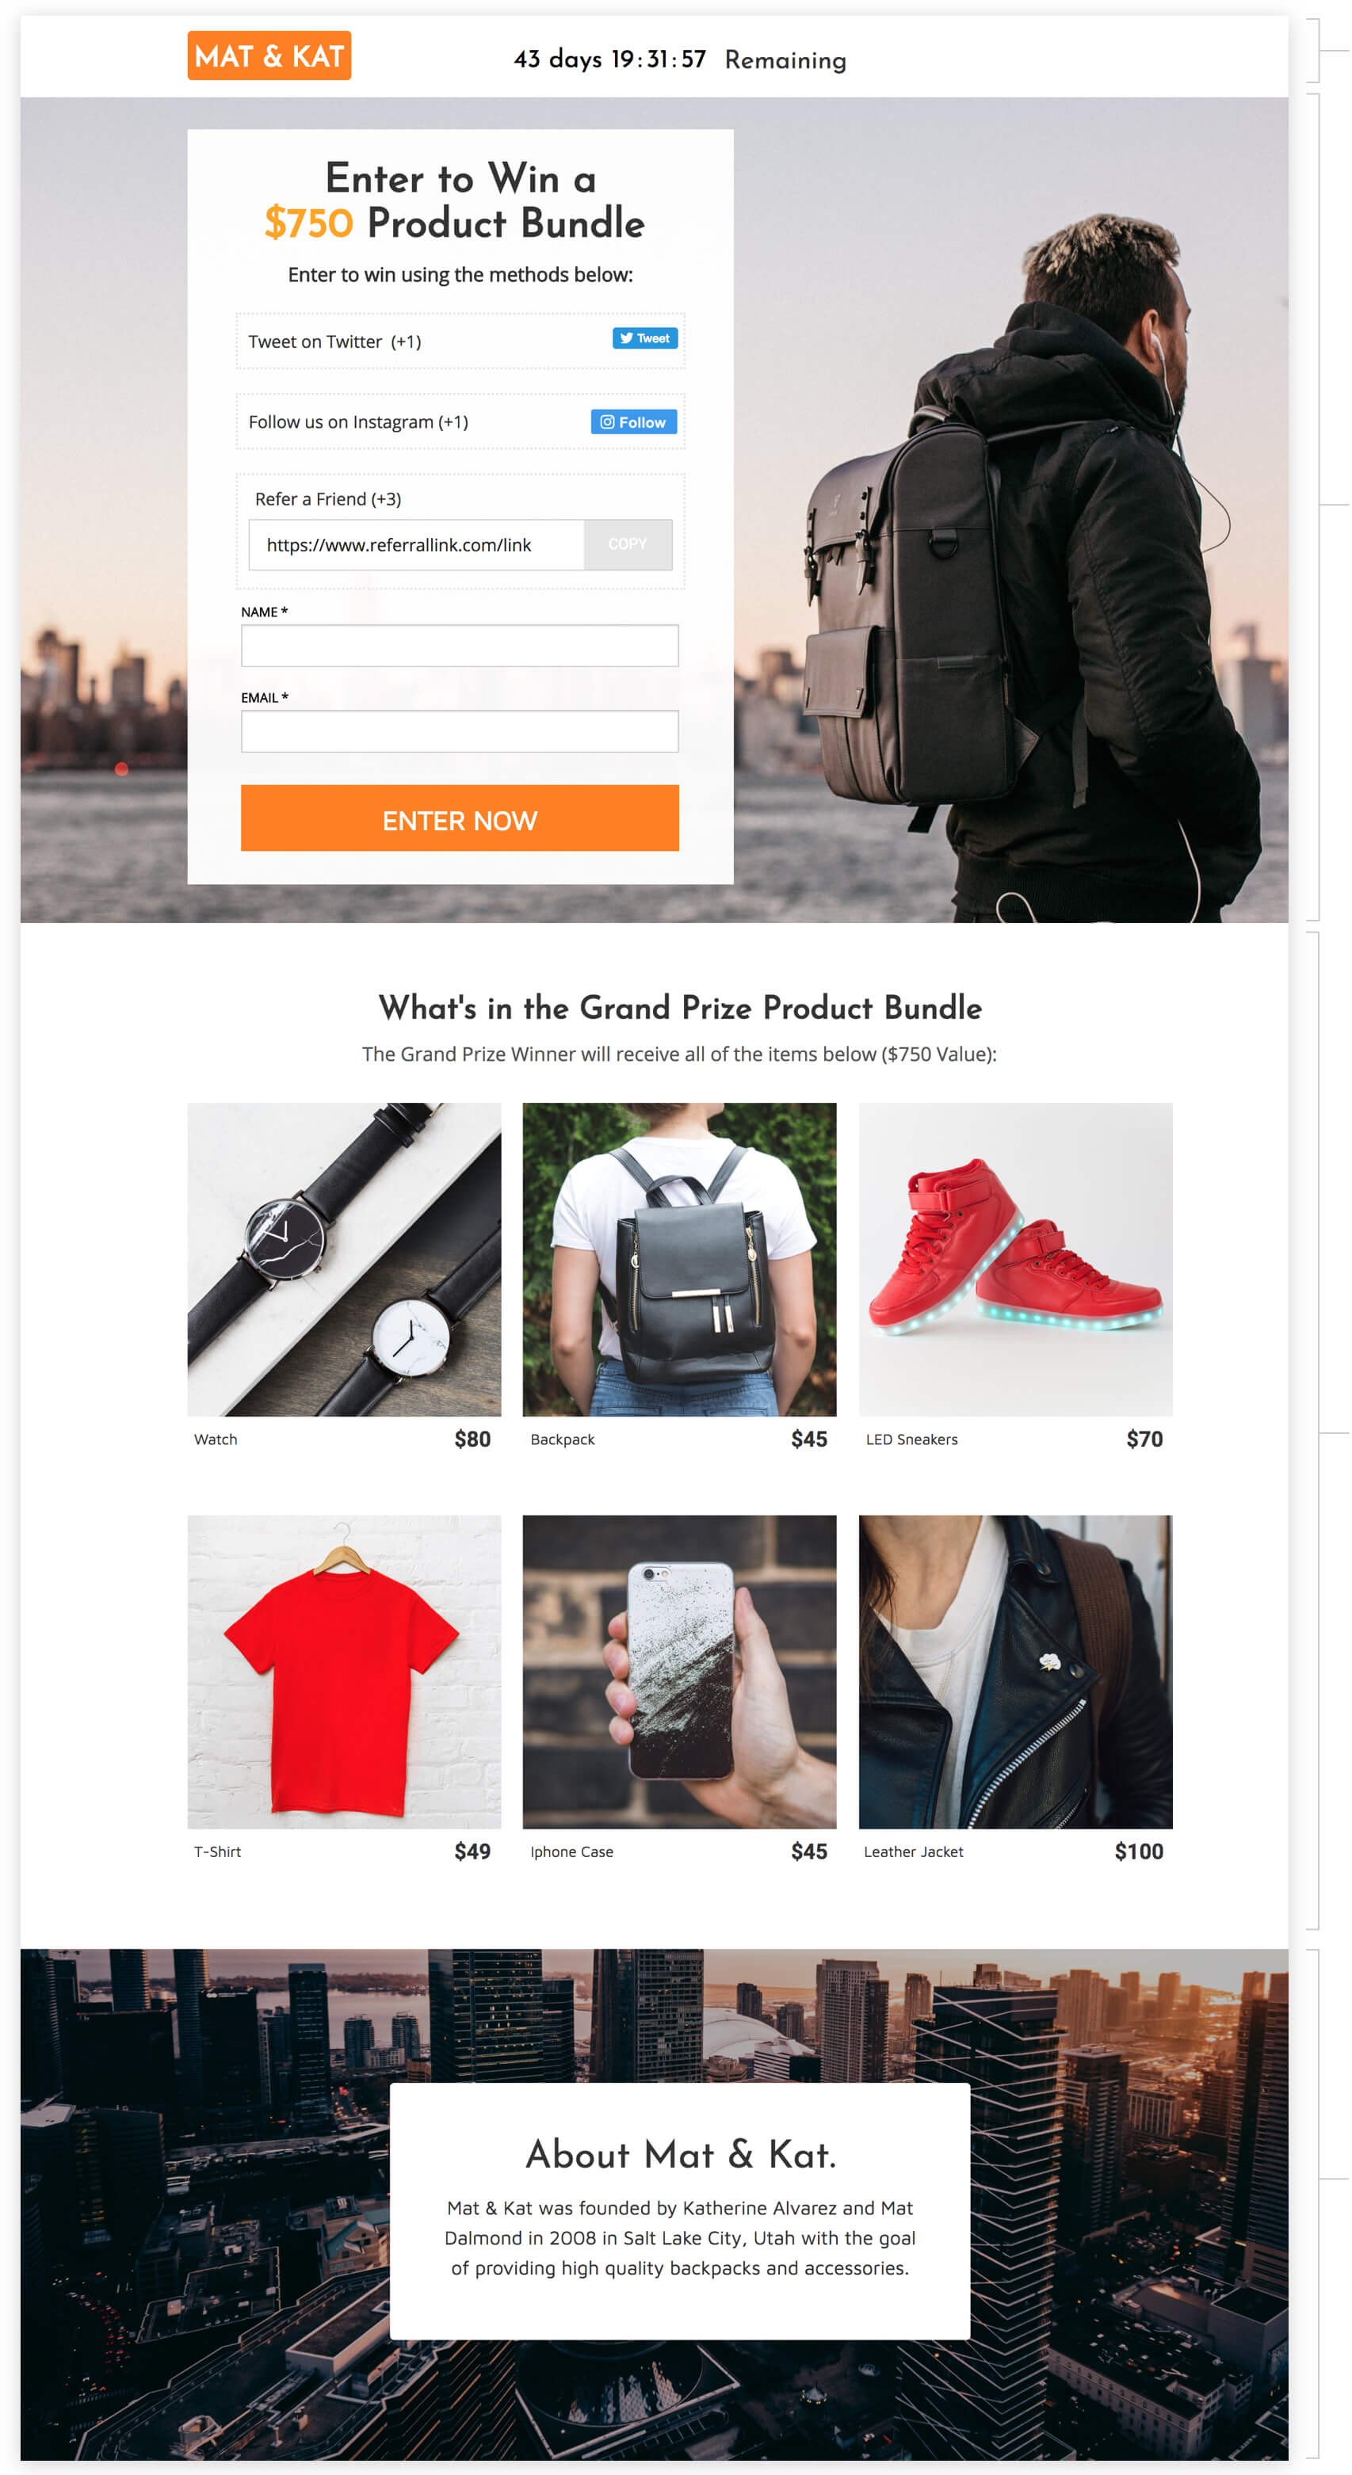Image resolution: width=1352 pixels, height=2475 pixels.
Task: Click the Grand Prize Product Bundle heading
Action: click(679, 1008)
